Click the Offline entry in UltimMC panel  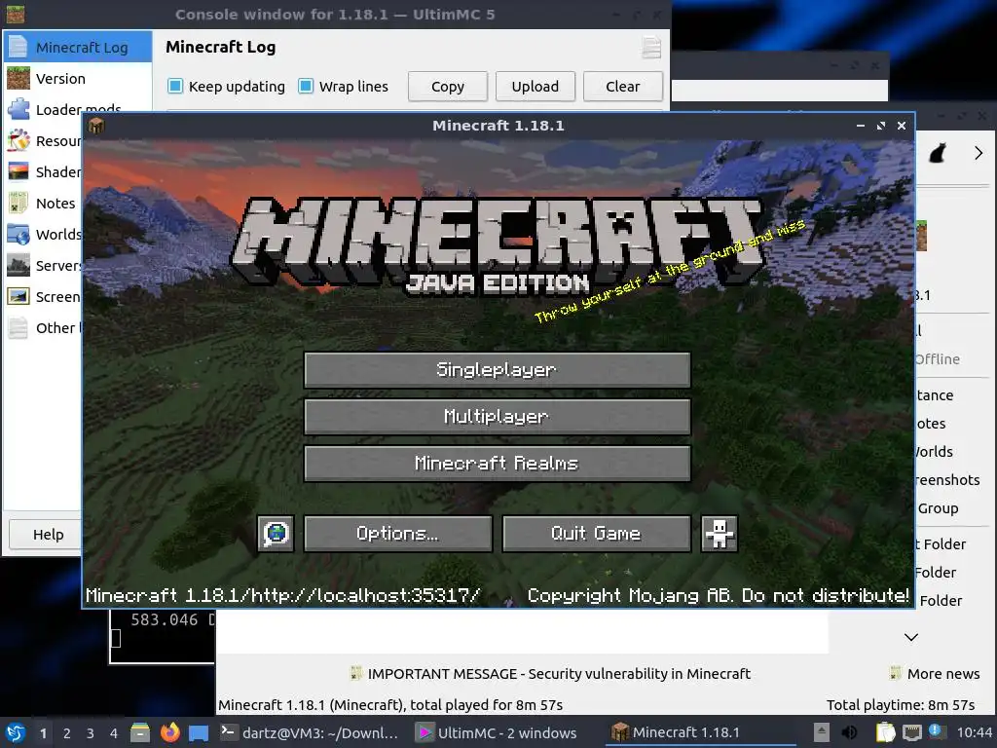coord(938,359)
